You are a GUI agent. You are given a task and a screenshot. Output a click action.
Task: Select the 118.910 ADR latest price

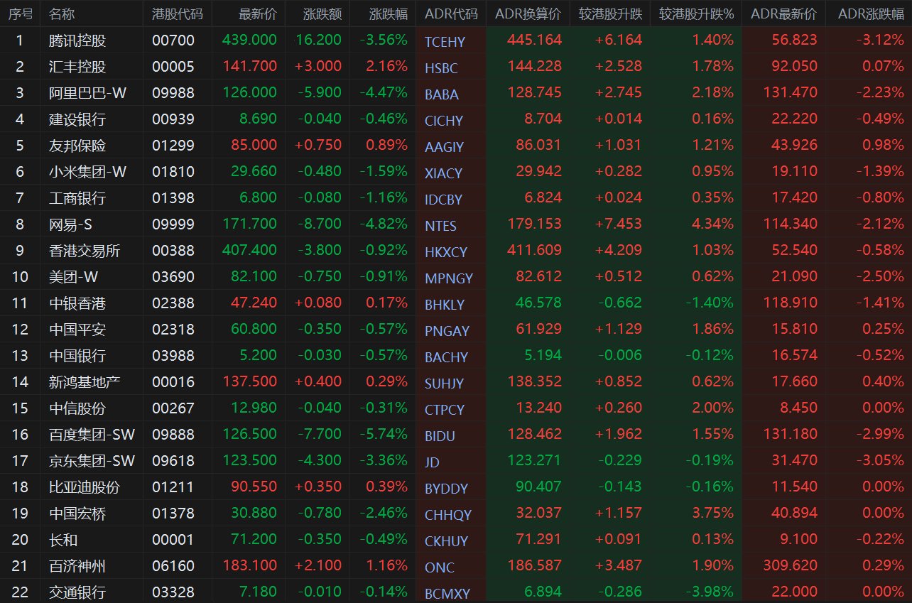coord(790,303)
